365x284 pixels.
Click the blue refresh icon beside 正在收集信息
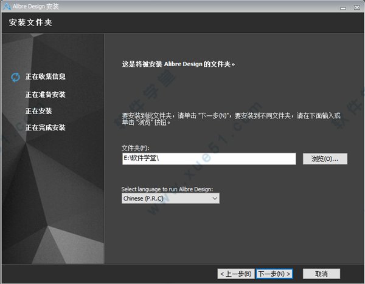(x=16, y=77)
